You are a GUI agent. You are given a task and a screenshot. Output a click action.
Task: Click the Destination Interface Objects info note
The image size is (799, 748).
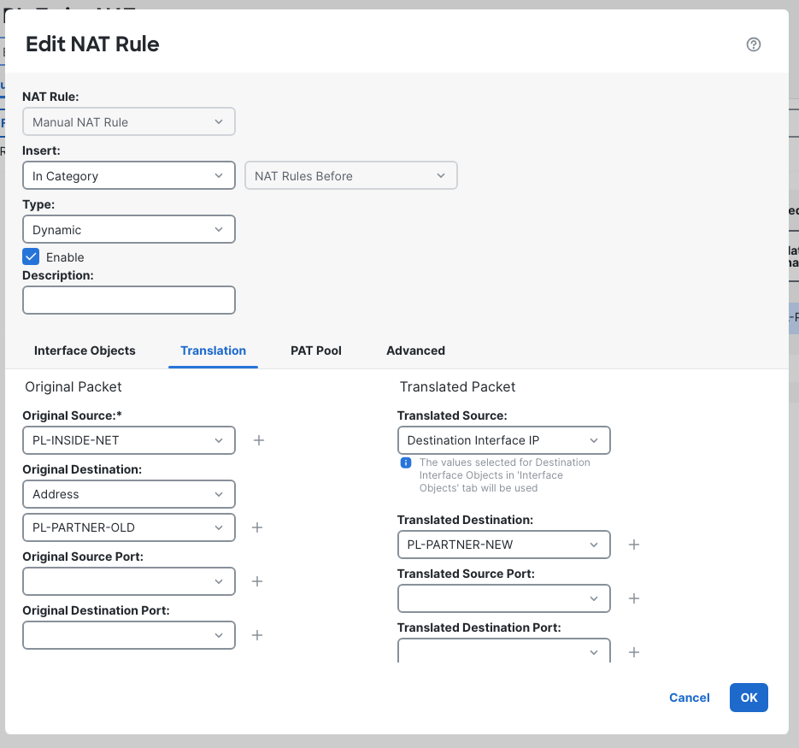pyautogui.click(x=504, y=475)
